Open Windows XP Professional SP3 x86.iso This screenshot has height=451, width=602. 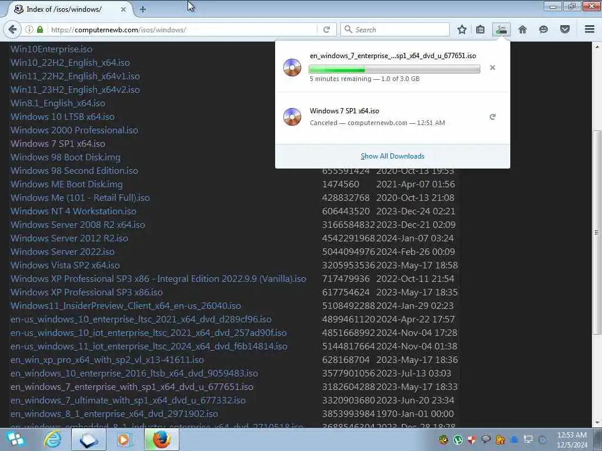pos(87,292)
